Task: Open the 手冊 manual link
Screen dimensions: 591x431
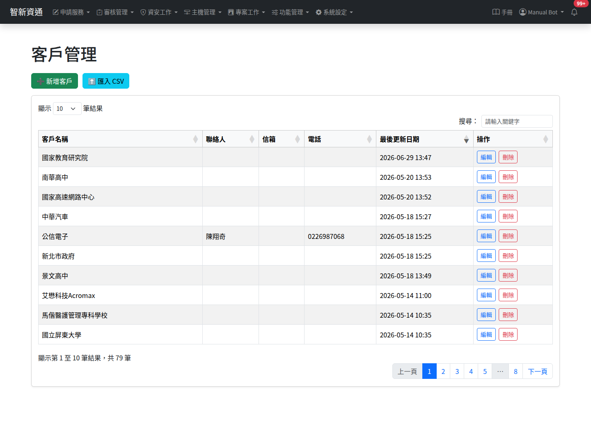Action: 502,12
